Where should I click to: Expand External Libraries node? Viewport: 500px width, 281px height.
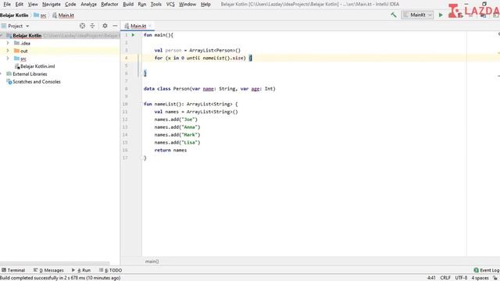2,74
